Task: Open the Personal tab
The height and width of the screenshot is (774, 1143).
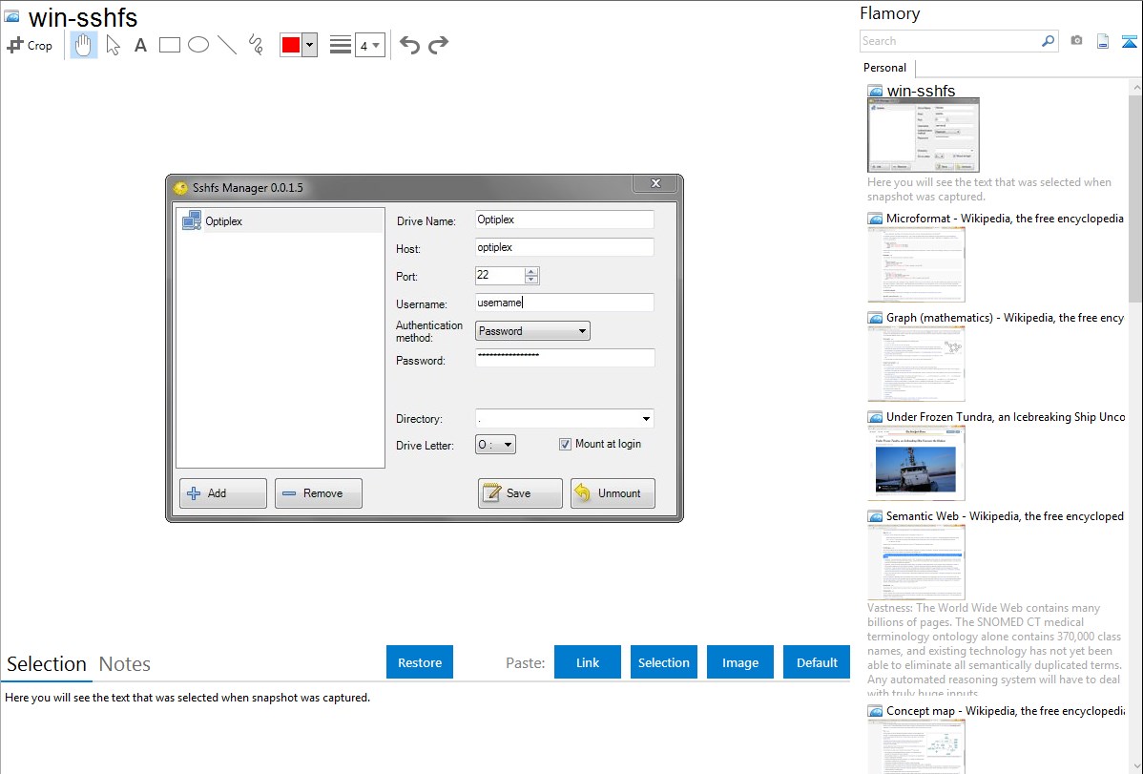Action: coord(884,68)
